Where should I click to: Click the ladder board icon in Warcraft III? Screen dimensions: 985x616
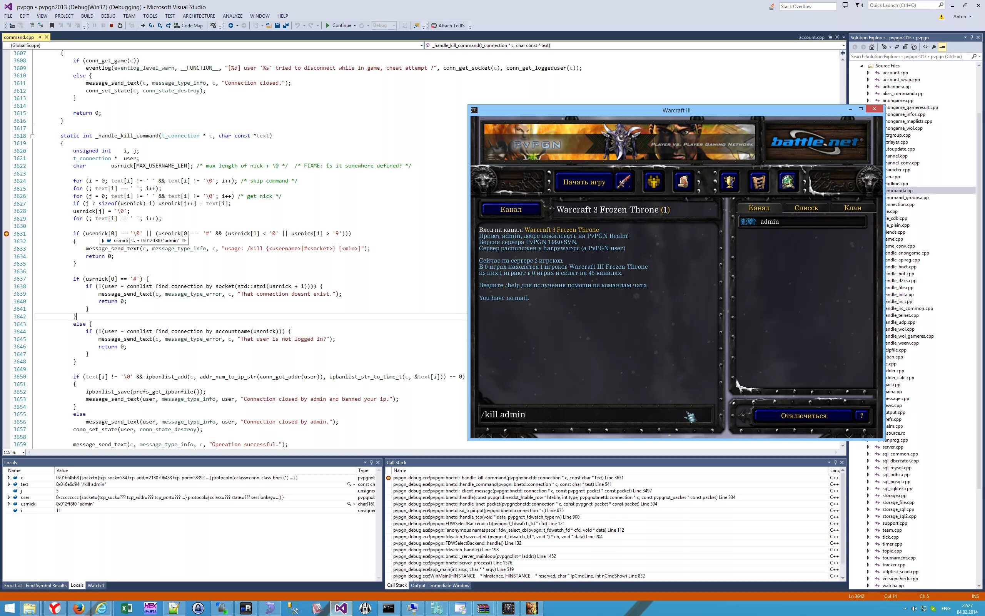coord(758,182)
